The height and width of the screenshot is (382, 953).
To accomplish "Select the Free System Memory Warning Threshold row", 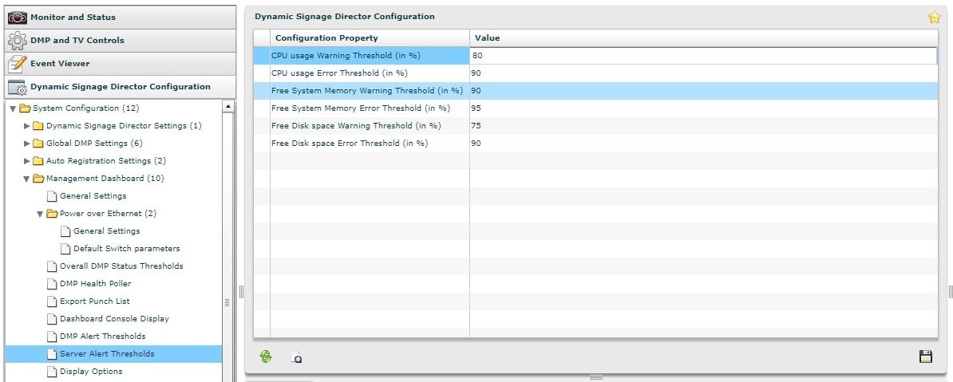I will (595, 90).
